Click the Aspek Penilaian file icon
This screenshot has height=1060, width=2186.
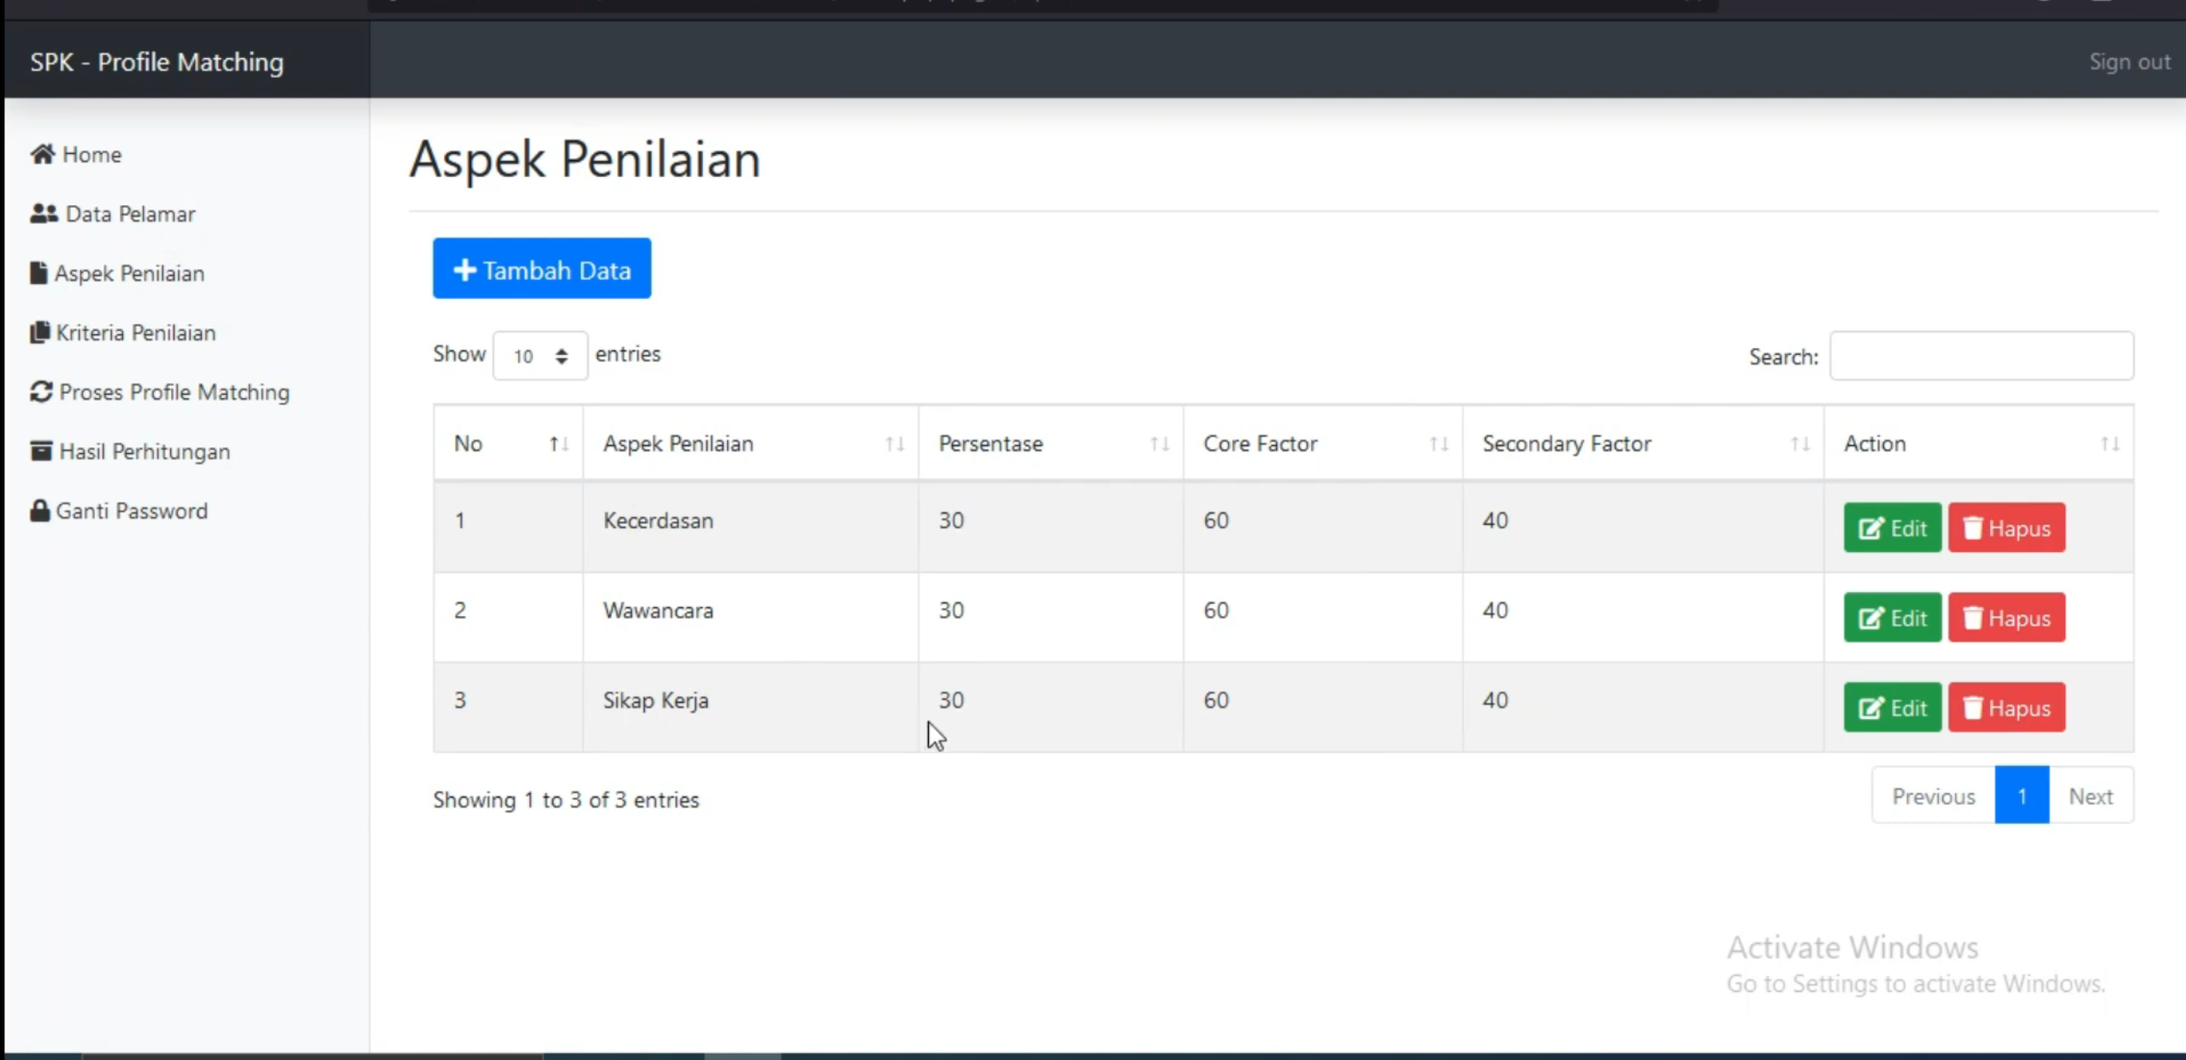[x=38, y=273]
